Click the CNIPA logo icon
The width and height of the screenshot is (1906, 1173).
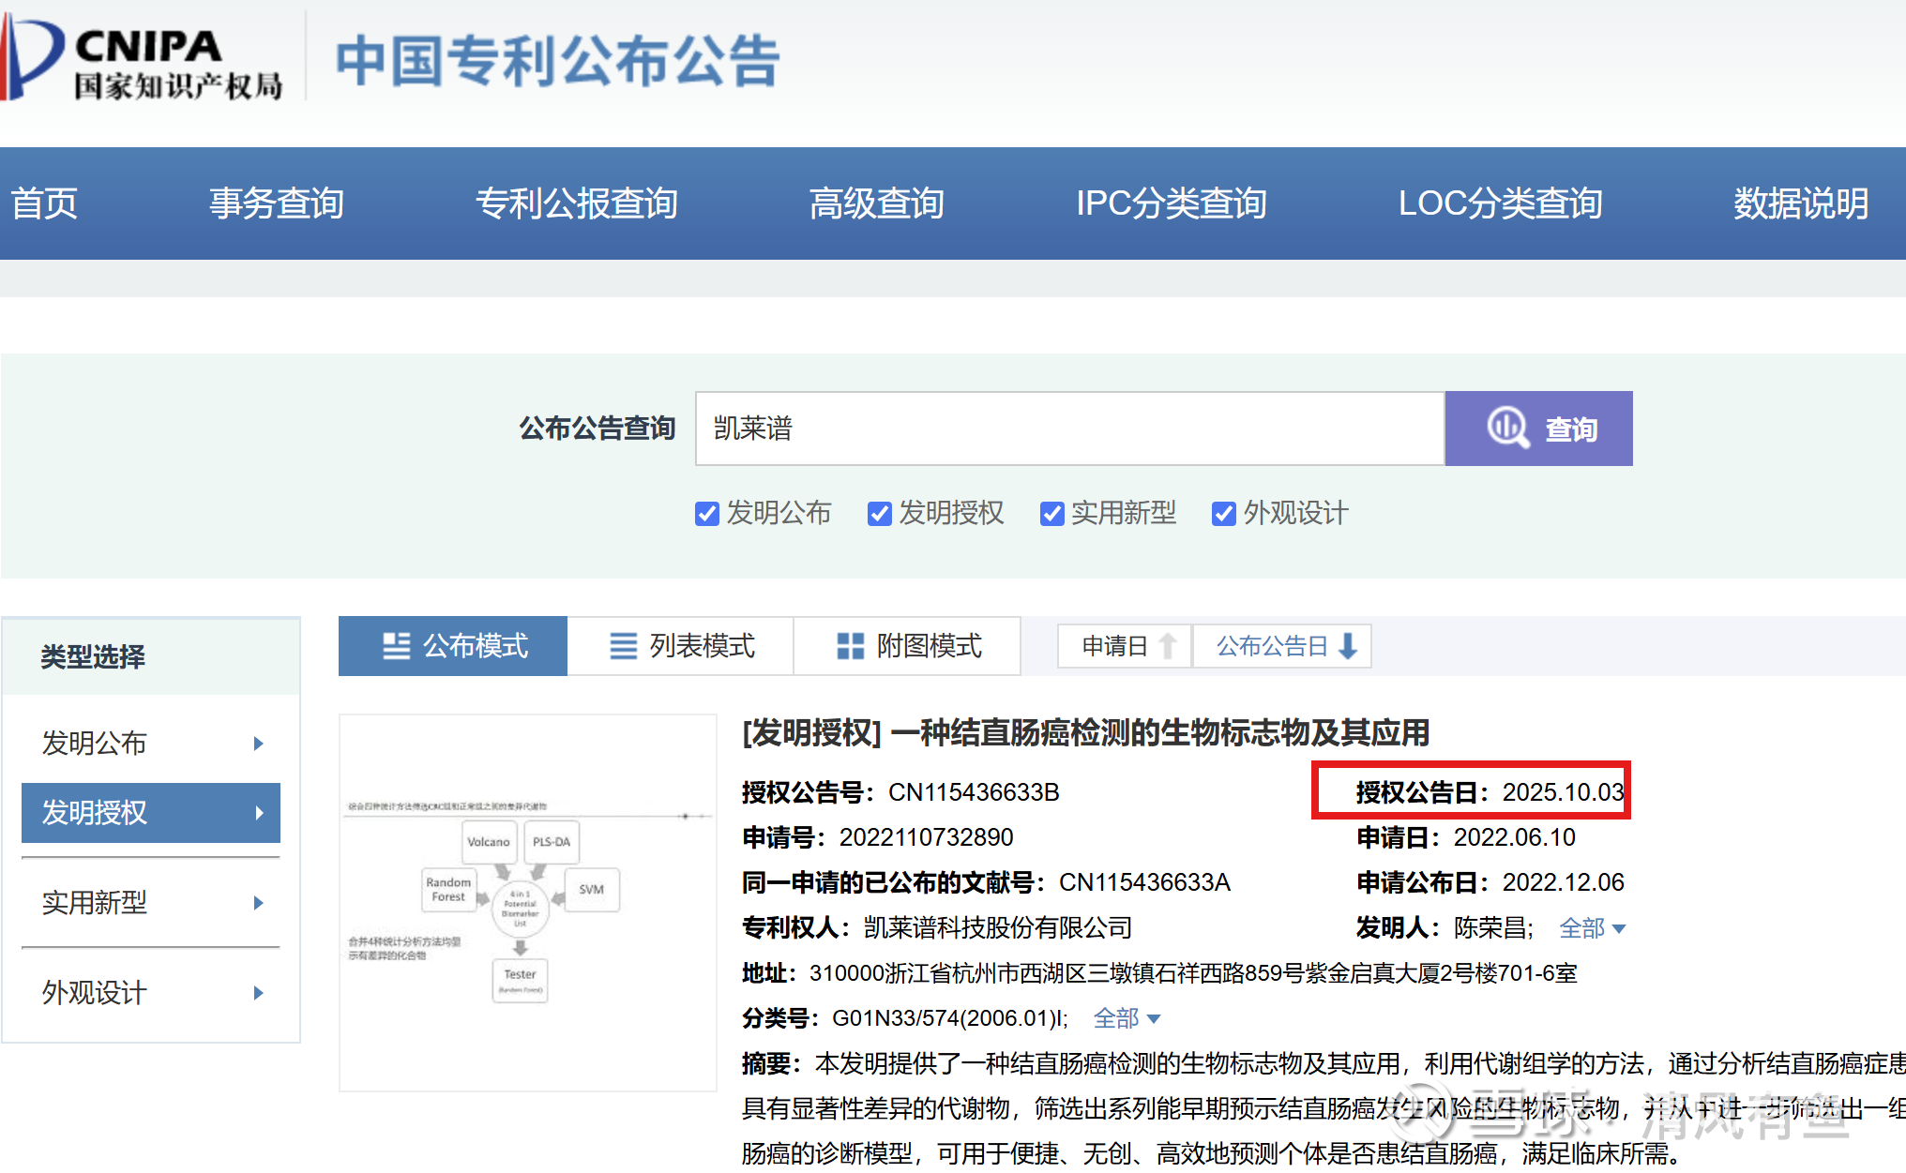[x=32, y=56]
